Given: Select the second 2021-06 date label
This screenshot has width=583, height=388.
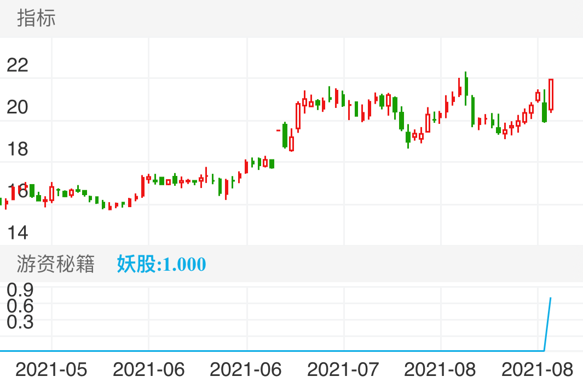Looking at the screenshot, I should tap(246, 369).
